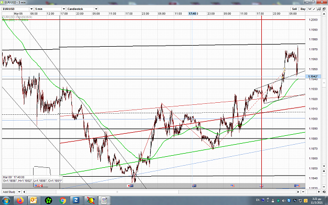
Task: Click the taskbar clock showing 11/3/2021
Action: coord(316,201)
